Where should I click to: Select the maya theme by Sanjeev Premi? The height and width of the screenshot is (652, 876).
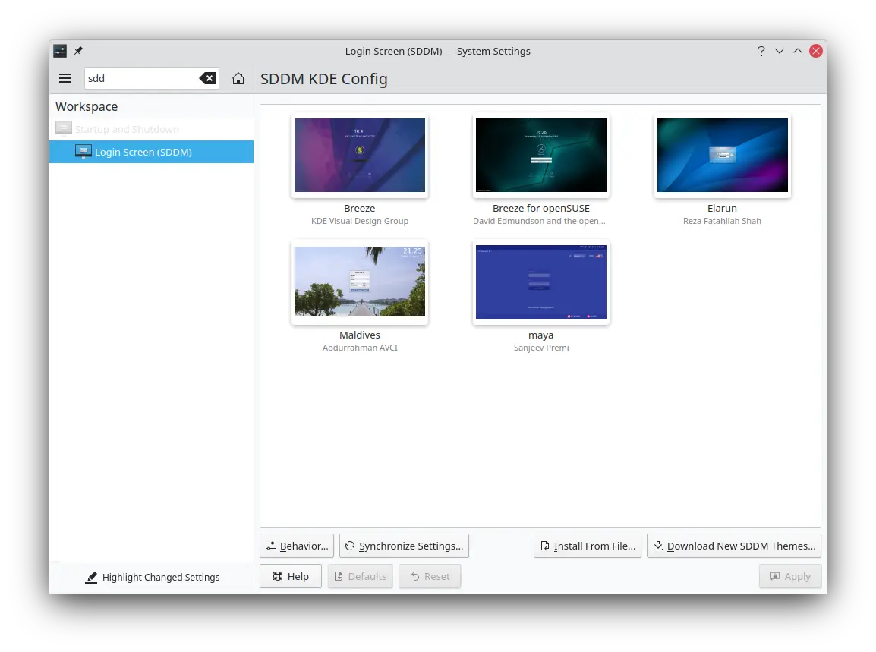pyautogui.click(x=540, y=282)
